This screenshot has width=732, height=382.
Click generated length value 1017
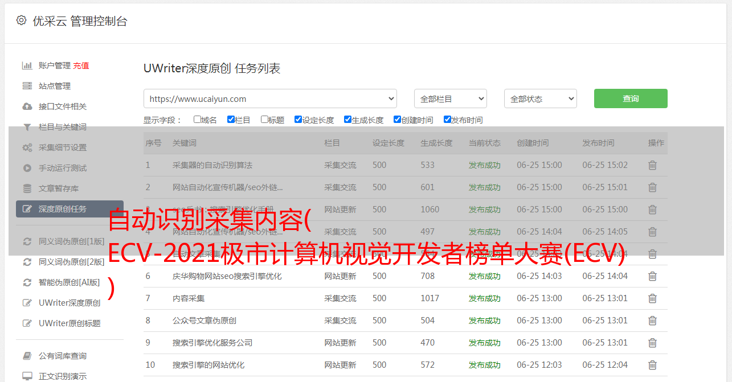[x=430, y=298]
